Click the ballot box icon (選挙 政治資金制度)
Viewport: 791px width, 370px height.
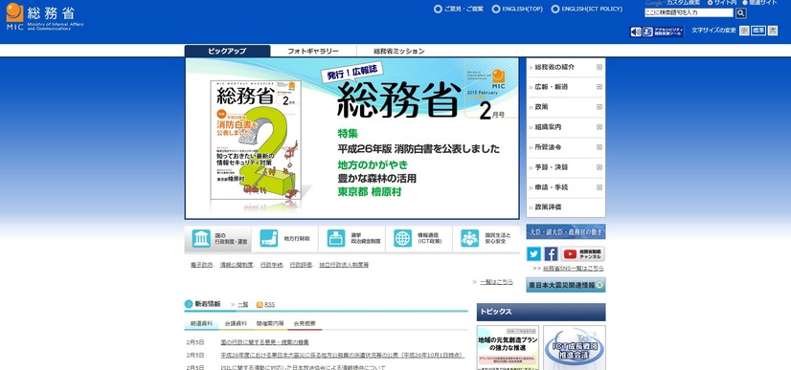click(336, 238)
